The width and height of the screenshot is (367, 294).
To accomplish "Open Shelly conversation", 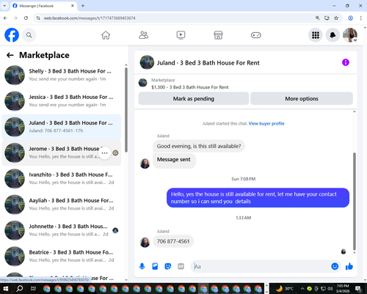I will [x=61, y=75].
